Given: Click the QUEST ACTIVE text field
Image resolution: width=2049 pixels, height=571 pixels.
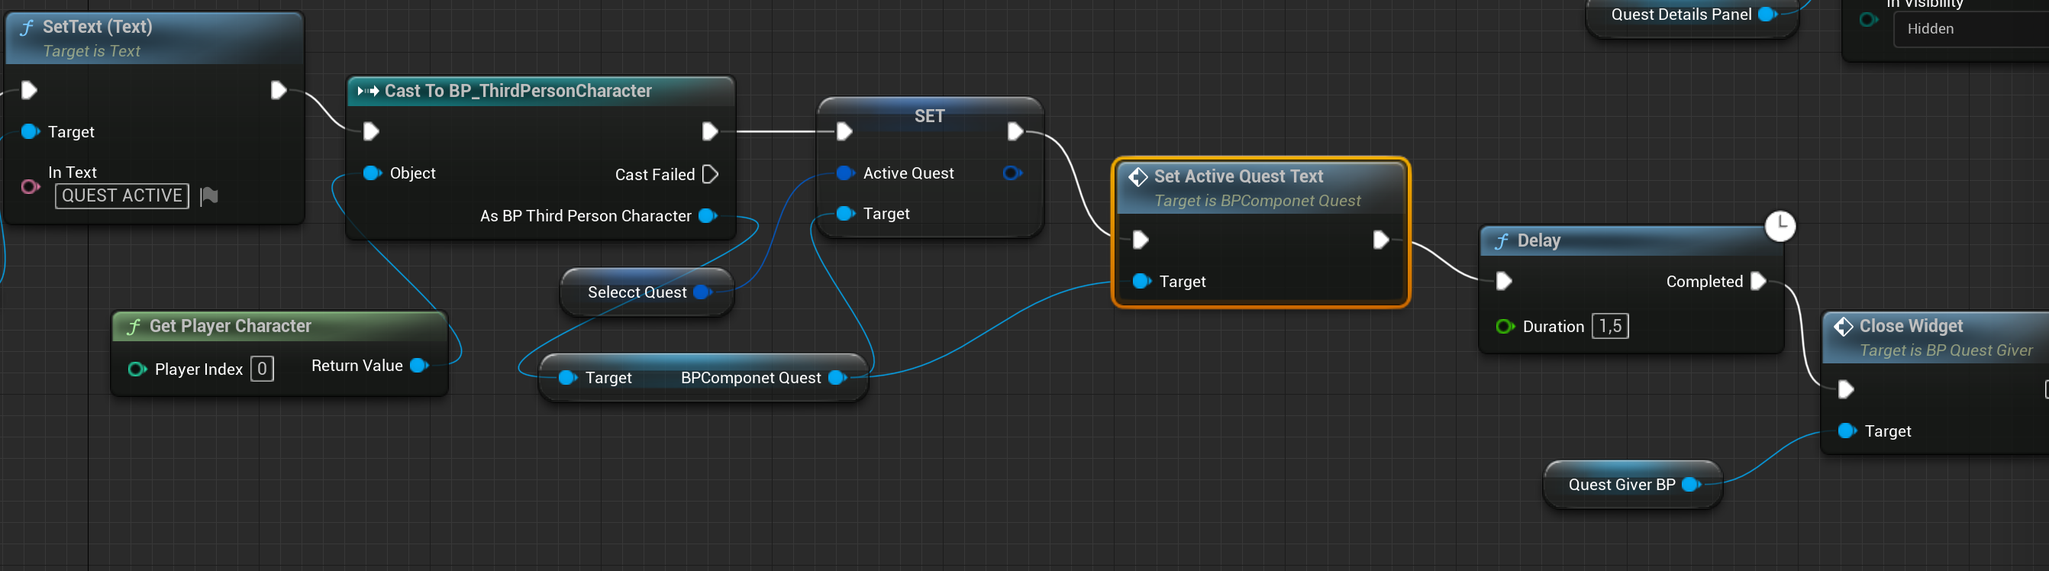Looking at the screenshot, I should click(x=121, y=195).
